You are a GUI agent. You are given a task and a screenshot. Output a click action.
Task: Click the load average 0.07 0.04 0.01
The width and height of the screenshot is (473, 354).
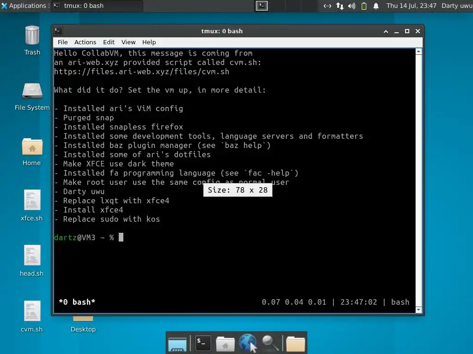(294, 302)
